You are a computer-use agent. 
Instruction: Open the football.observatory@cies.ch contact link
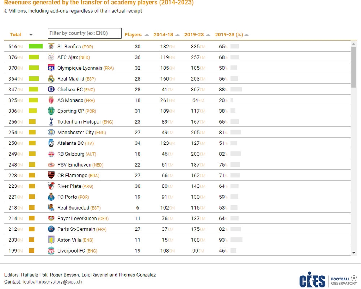(x=52, y=282)
